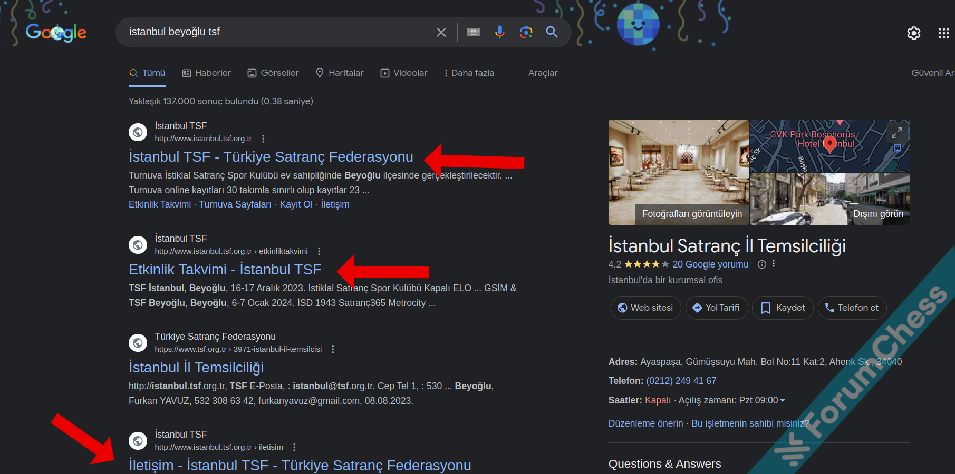Click the Kaydet save button

pyautogui.click(x=783, y=308)
